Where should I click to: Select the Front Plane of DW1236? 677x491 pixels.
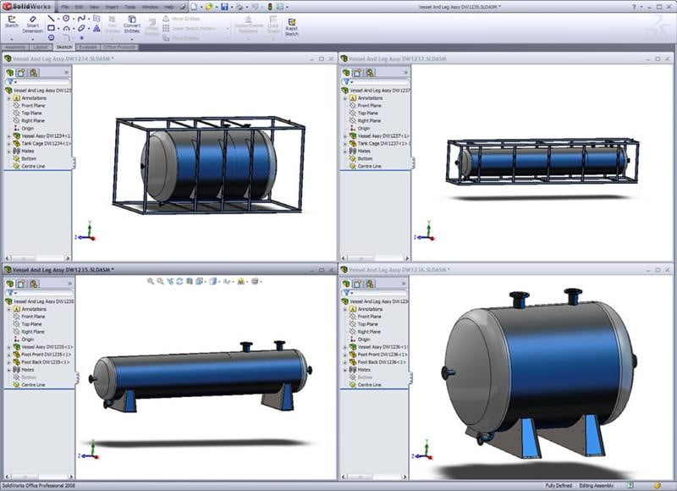[370, 317]
